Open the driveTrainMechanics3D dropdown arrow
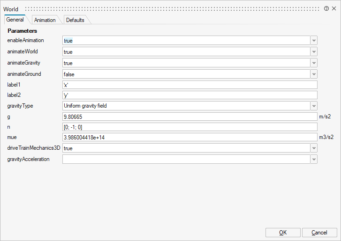The image size is (341, 241). 314,148
